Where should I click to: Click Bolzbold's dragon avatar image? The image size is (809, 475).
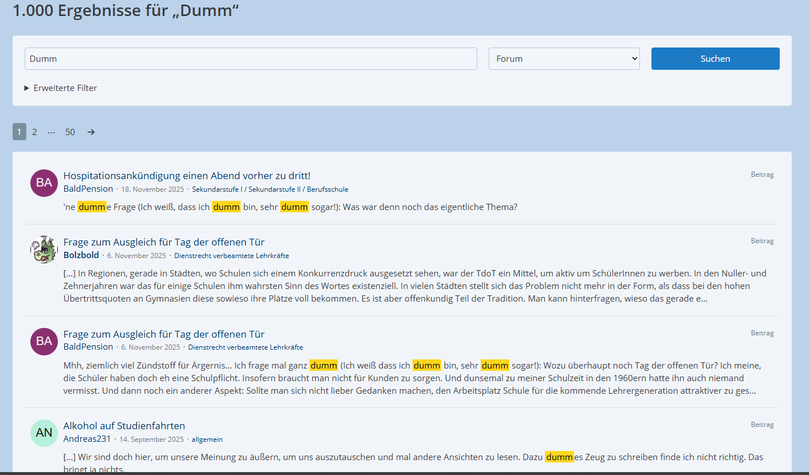[x=44, y=250]
